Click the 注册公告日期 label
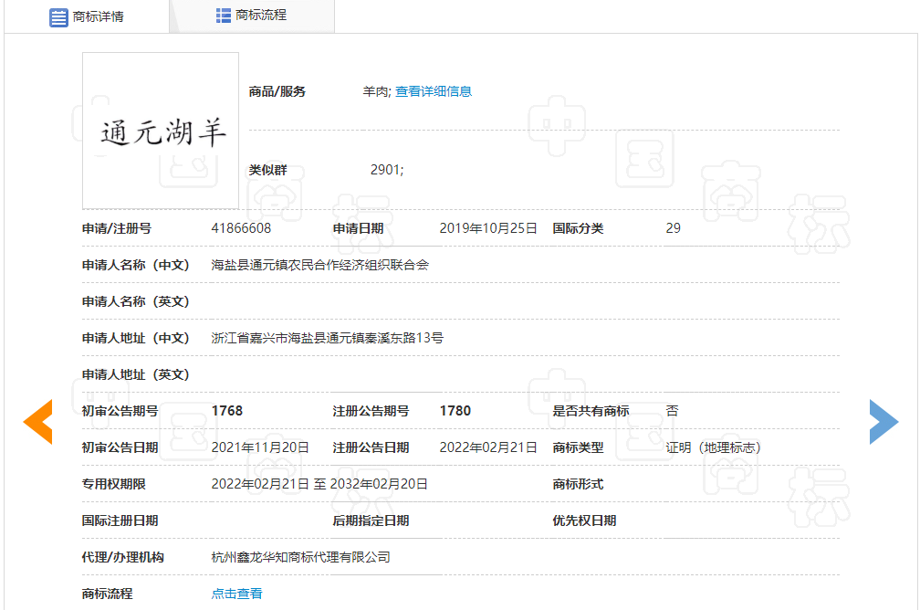Image resolution: width=920 pixels, height=610 pixels. click(371, 447)
